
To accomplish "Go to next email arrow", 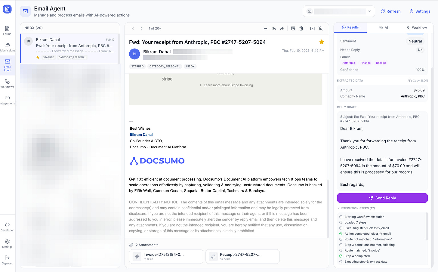I will point(141,28).
